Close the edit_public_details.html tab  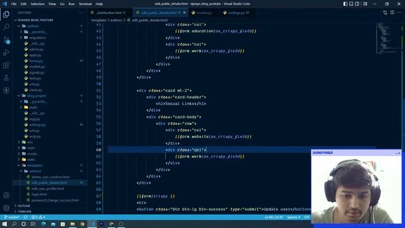click(x=184, y=13)
